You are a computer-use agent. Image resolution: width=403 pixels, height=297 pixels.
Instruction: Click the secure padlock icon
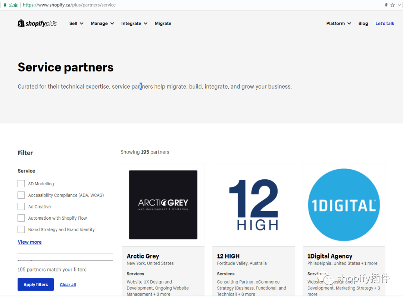point(5,5)
